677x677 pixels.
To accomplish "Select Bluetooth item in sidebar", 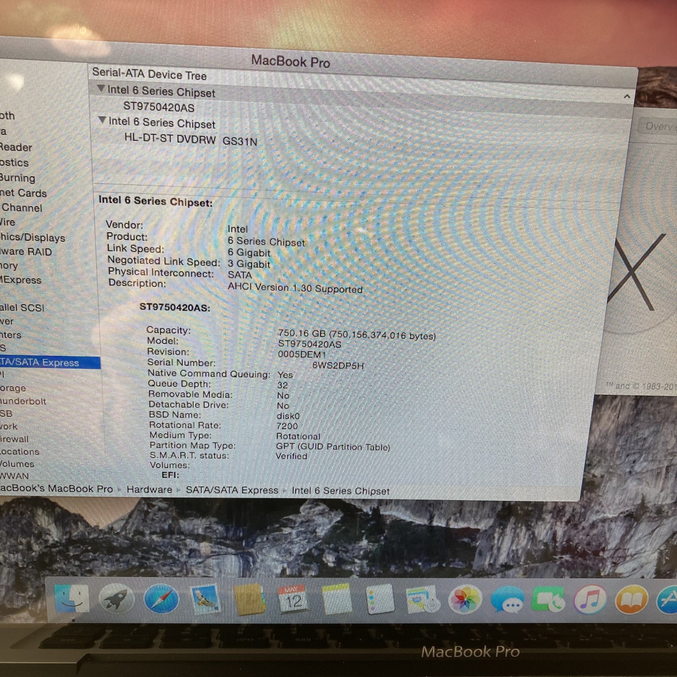I will pos(7,116).
